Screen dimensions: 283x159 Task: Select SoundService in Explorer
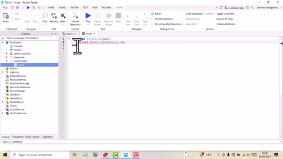pyautogui.click(x=17, y=110)
